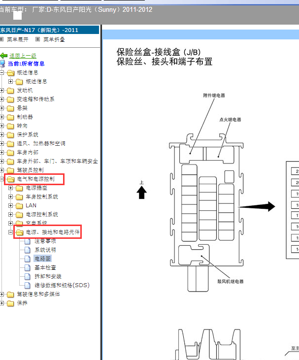Expand the 驾驶员控制 folder
The width and height of the screenshot is (299, 360).
click(x=1, y=170)
